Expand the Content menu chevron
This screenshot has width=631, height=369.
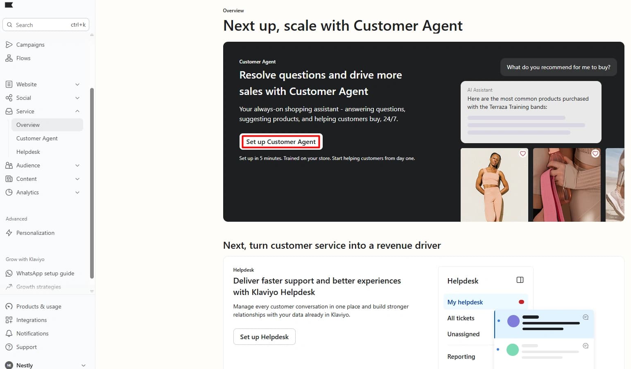77,179
